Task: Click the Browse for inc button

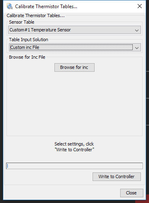Action: [x=74, y=67]
